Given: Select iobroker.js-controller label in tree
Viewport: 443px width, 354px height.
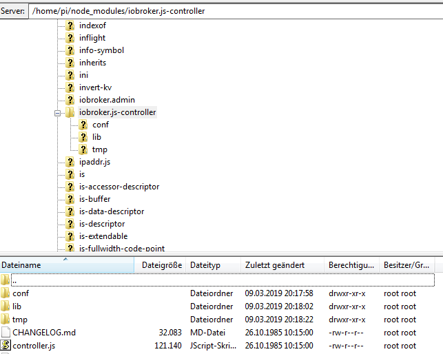Looking at the screenshot, I should 118,112.
